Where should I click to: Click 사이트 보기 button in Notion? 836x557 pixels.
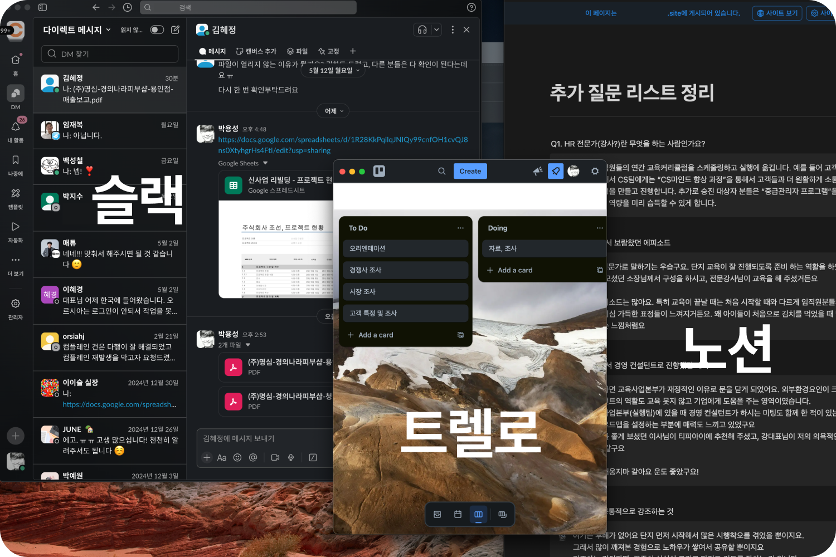pyautogui.click(x=777, y=13)
